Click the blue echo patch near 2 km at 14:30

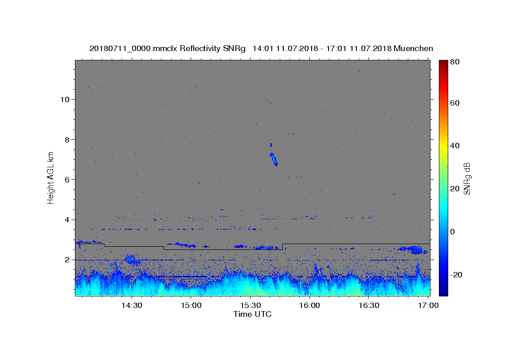coord(131,260)
